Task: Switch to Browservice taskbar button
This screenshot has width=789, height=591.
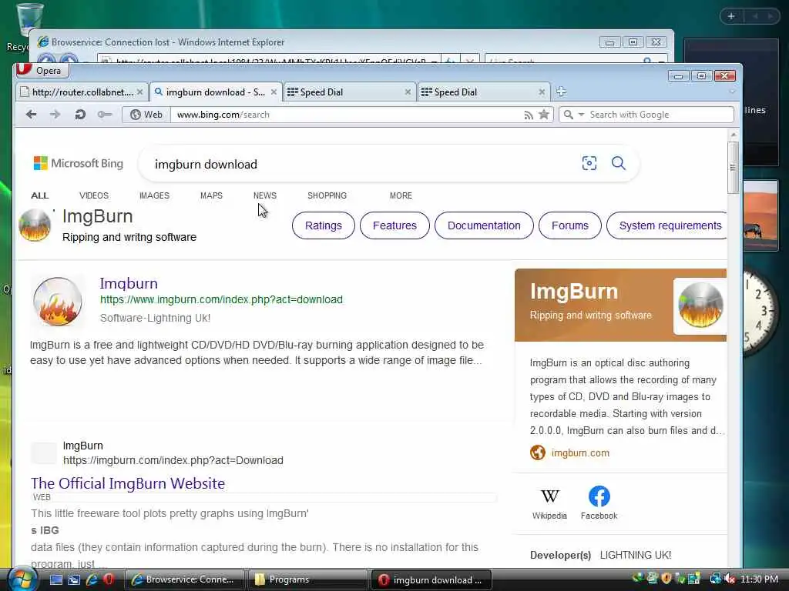Action: click(x=183, y=579)
